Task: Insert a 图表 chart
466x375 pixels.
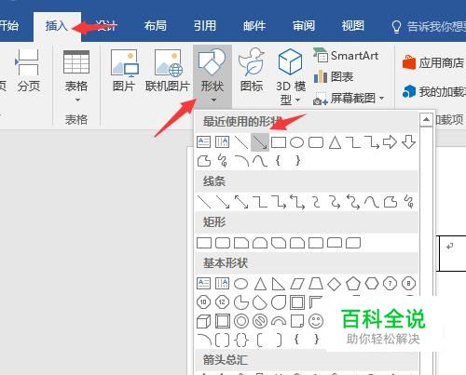Action: [x=334, y=76]
